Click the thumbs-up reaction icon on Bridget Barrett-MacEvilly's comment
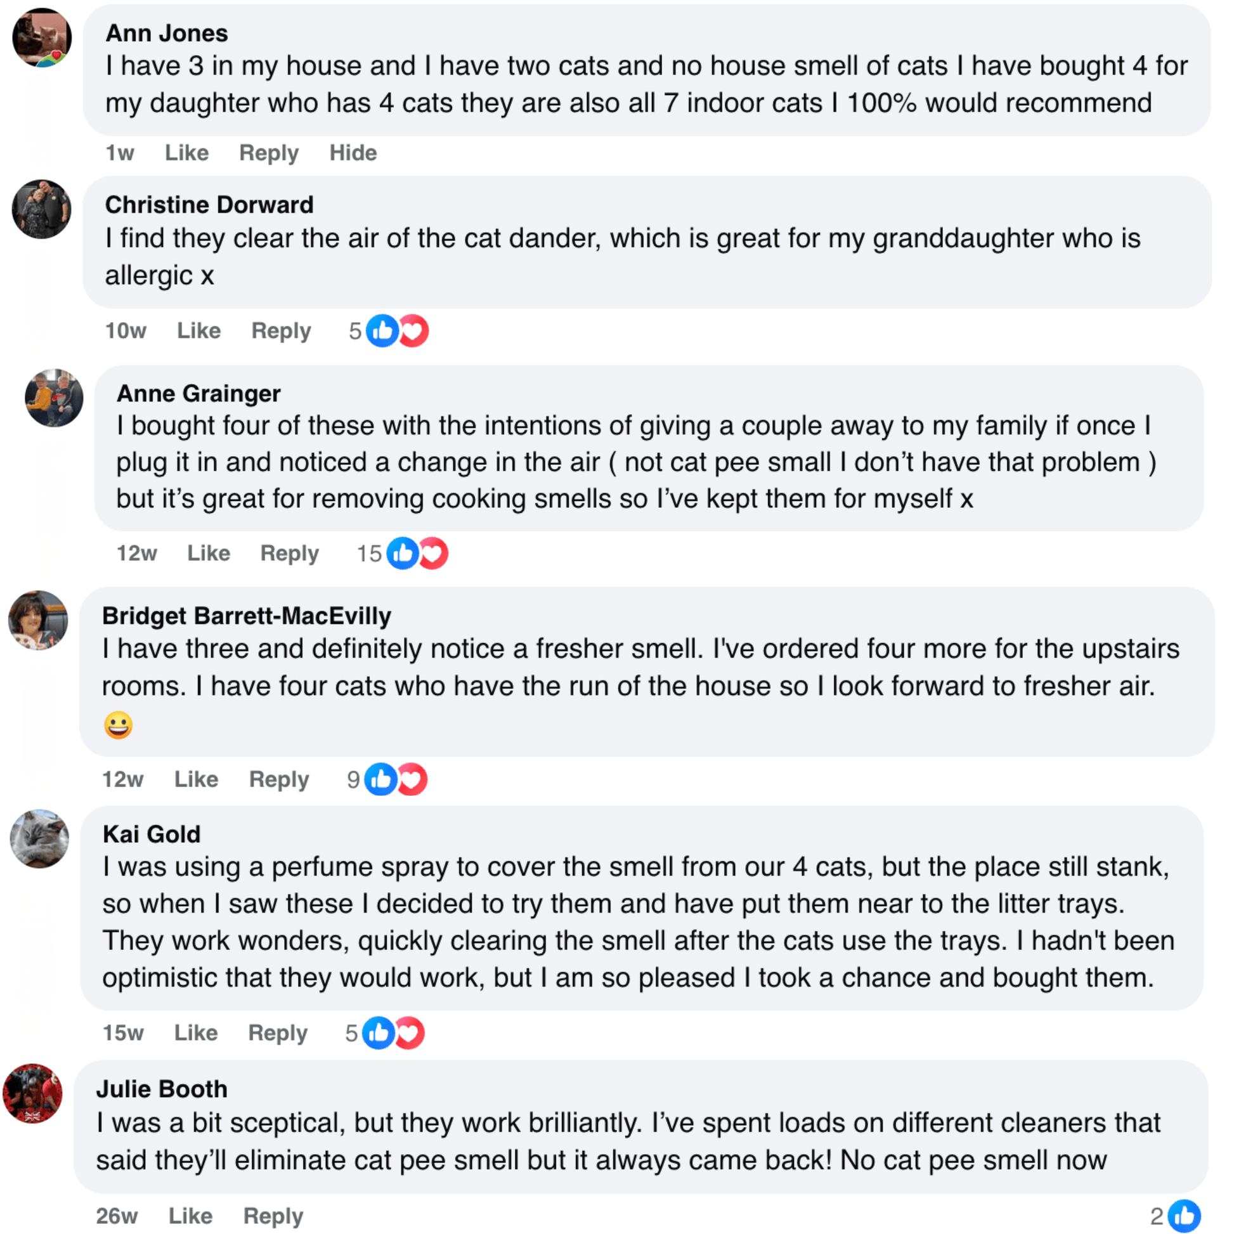The height and width of the screenshot is (1234, 1234). 380,779
